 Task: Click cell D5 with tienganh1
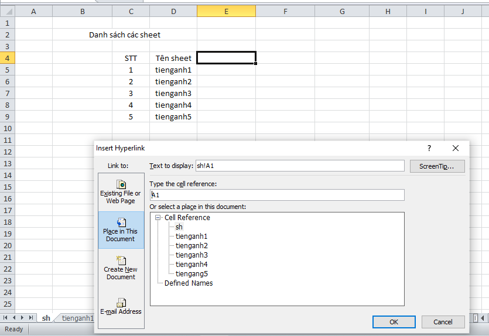point(173,70)
